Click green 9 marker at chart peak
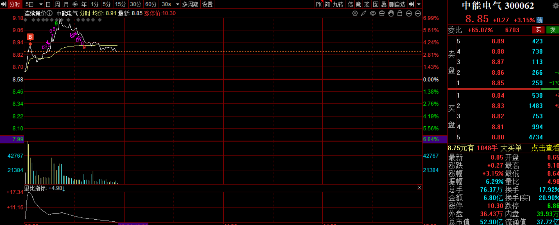559x225 pixels. click(x=56, y=23)
